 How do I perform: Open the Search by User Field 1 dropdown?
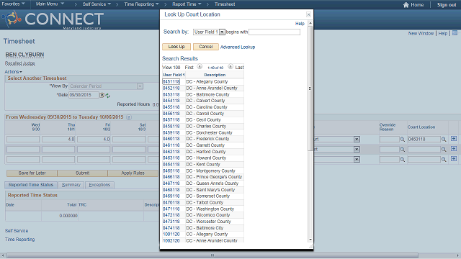[222, 32]
